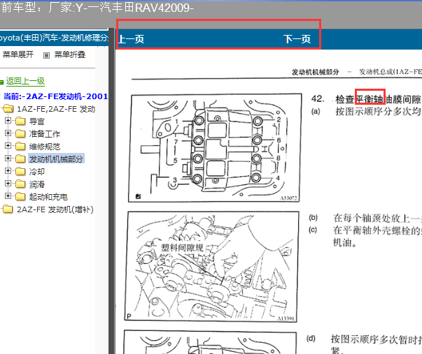Click step (c) text 在平衡轴外壳螺栓

(377, 230)
